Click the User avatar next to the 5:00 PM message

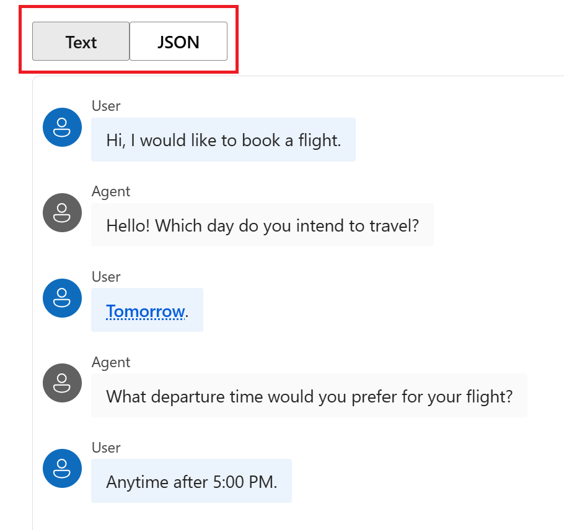(x=62, y=469)
